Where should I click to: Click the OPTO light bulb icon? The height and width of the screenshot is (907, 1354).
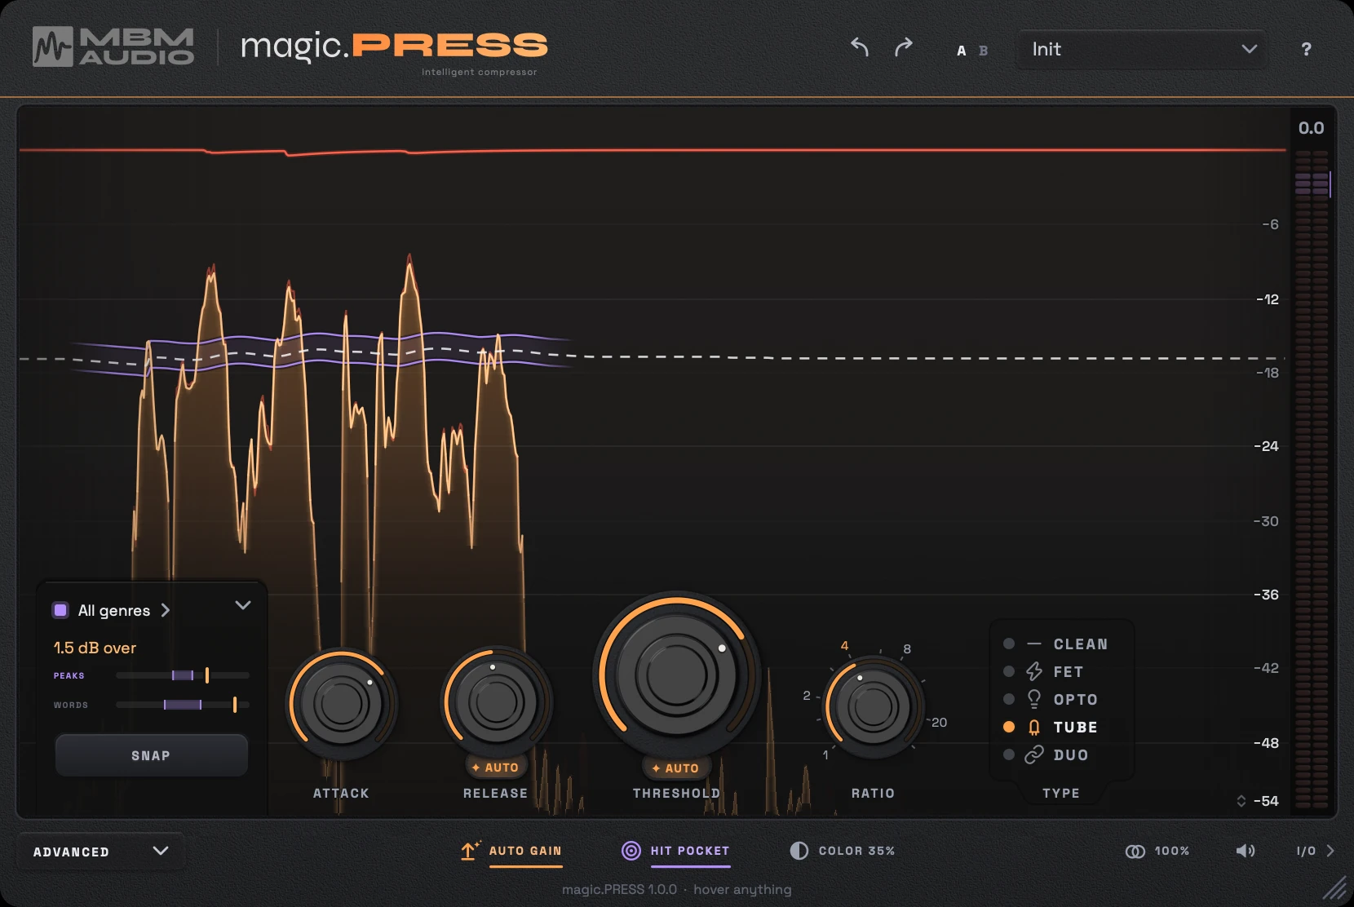coord(1034,699)
